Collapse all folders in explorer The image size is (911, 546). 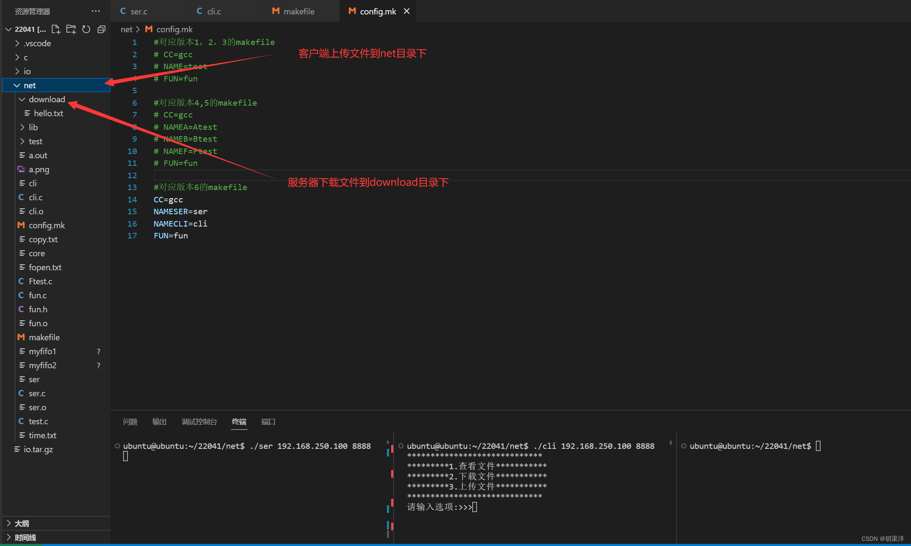click(x=102, y=29)
